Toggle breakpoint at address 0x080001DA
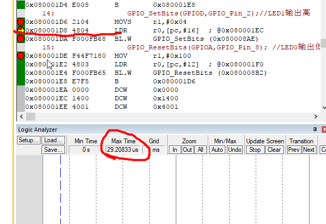 coord(21,39)
